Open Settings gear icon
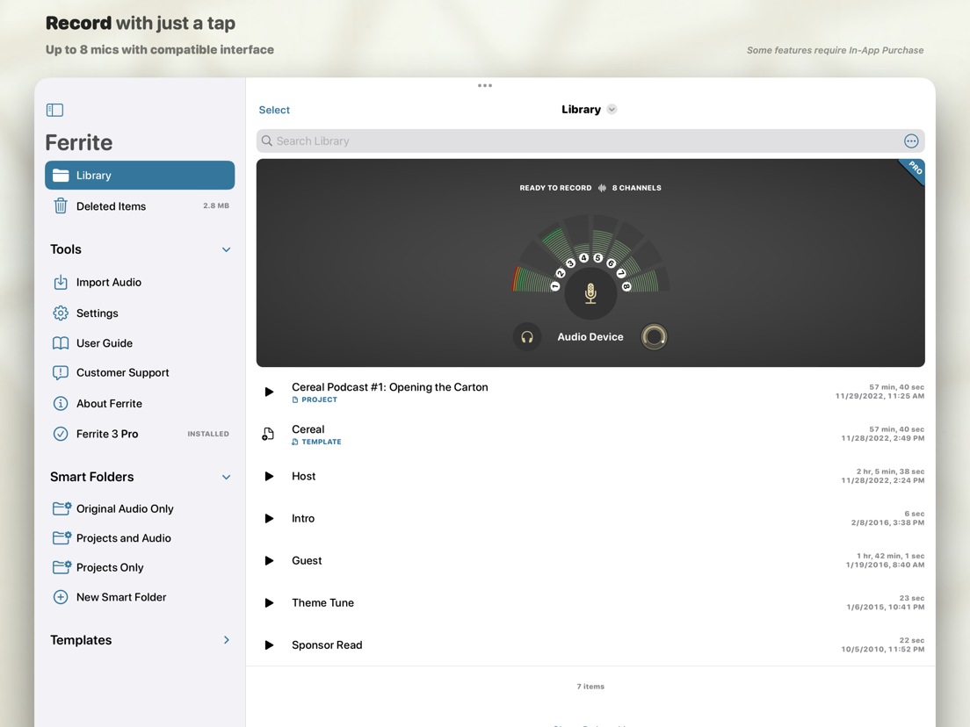Viewport: 970px width, 727px height. 61,313
